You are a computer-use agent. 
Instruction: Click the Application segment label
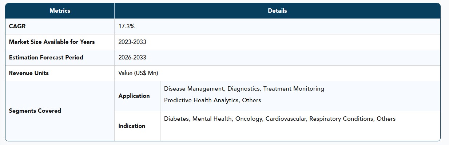point(134,96)
